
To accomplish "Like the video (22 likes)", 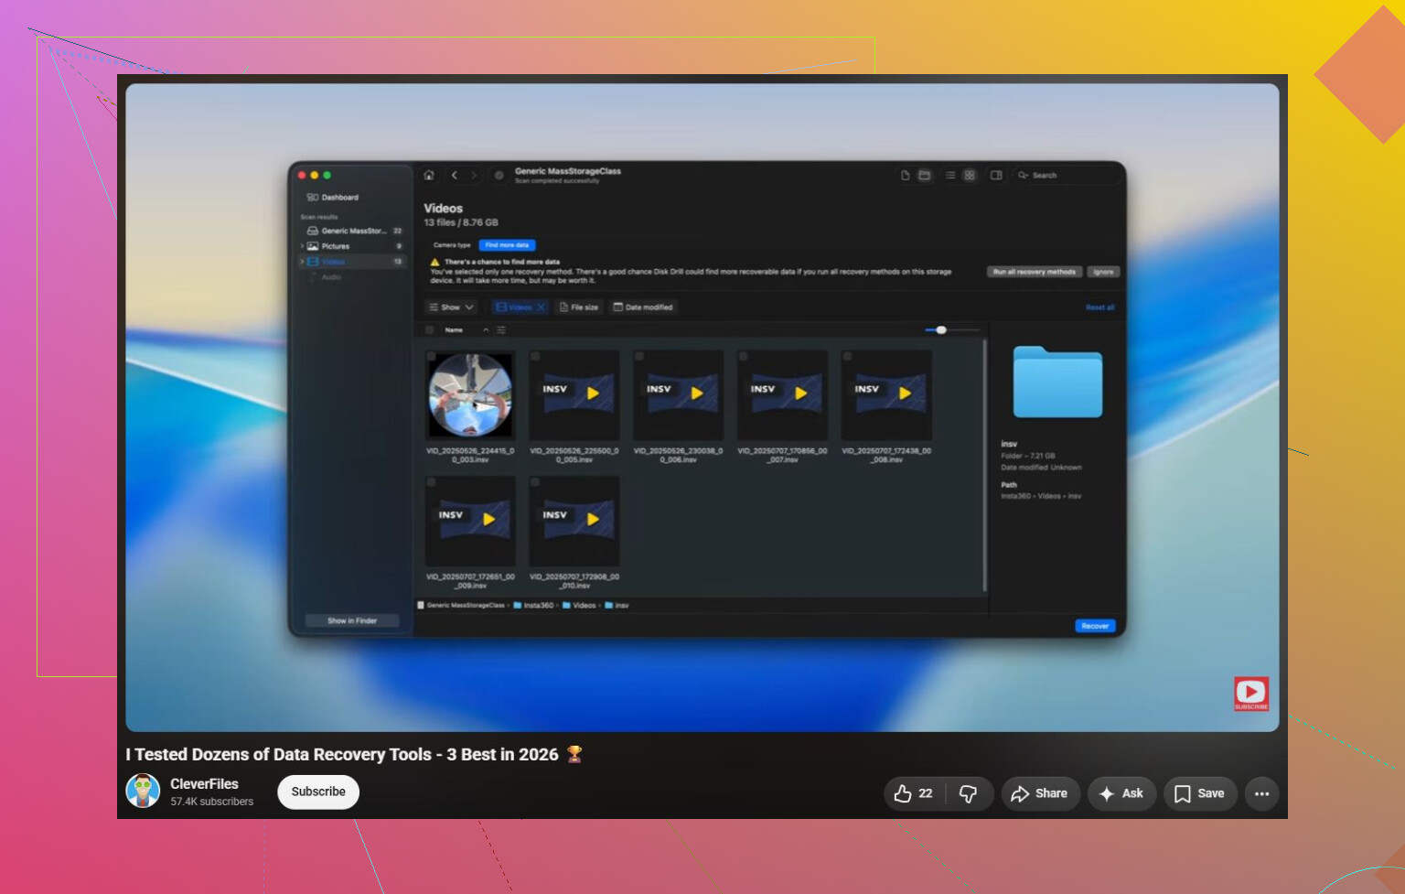I will point(914,793).
